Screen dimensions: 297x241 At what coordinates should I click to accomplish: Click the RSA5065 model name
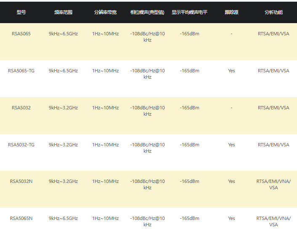pos(21,34)
